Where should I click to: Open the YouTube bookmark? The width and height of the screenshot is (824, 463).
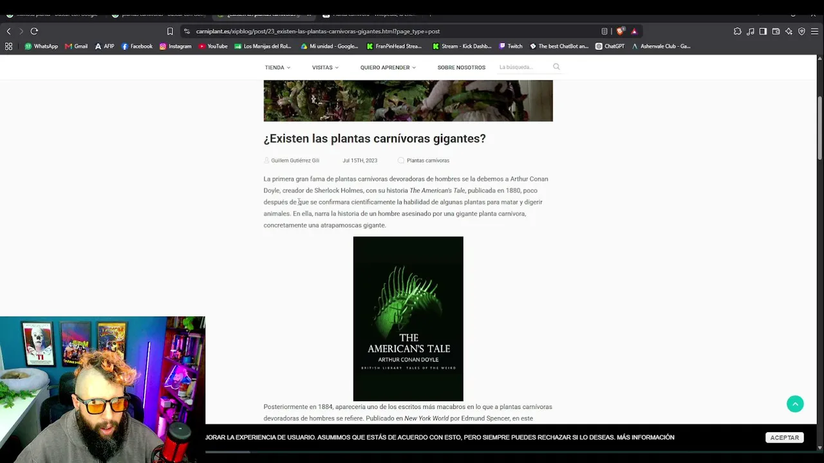click(213, 46)
